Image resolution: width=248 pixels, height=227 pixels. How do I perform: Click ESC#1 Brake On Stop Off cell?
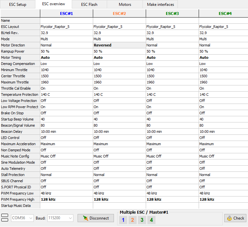[x=67, y=113]
